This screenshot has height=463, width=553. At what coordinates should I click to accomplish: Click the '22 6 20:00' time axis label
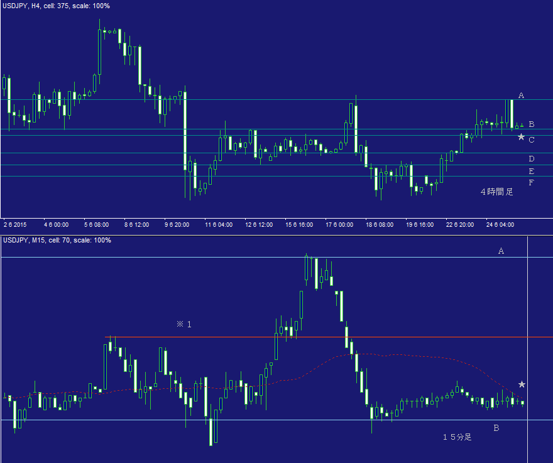[x=460, y=225]
